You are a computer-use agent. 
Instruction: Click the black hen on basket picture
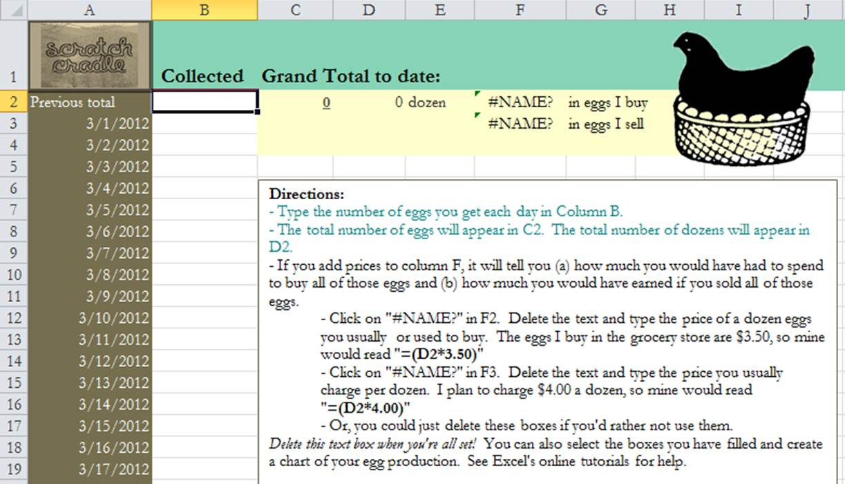(x=743, y=97)
